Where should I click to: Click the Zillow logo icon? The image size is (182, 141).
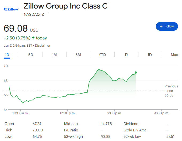point(11,9)
